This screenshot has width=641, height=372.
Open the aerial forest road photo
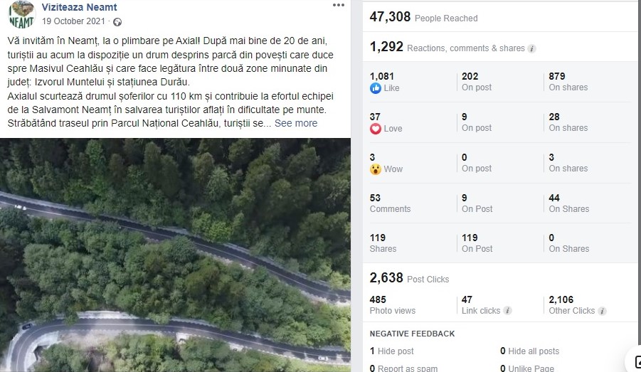point(176,255)
